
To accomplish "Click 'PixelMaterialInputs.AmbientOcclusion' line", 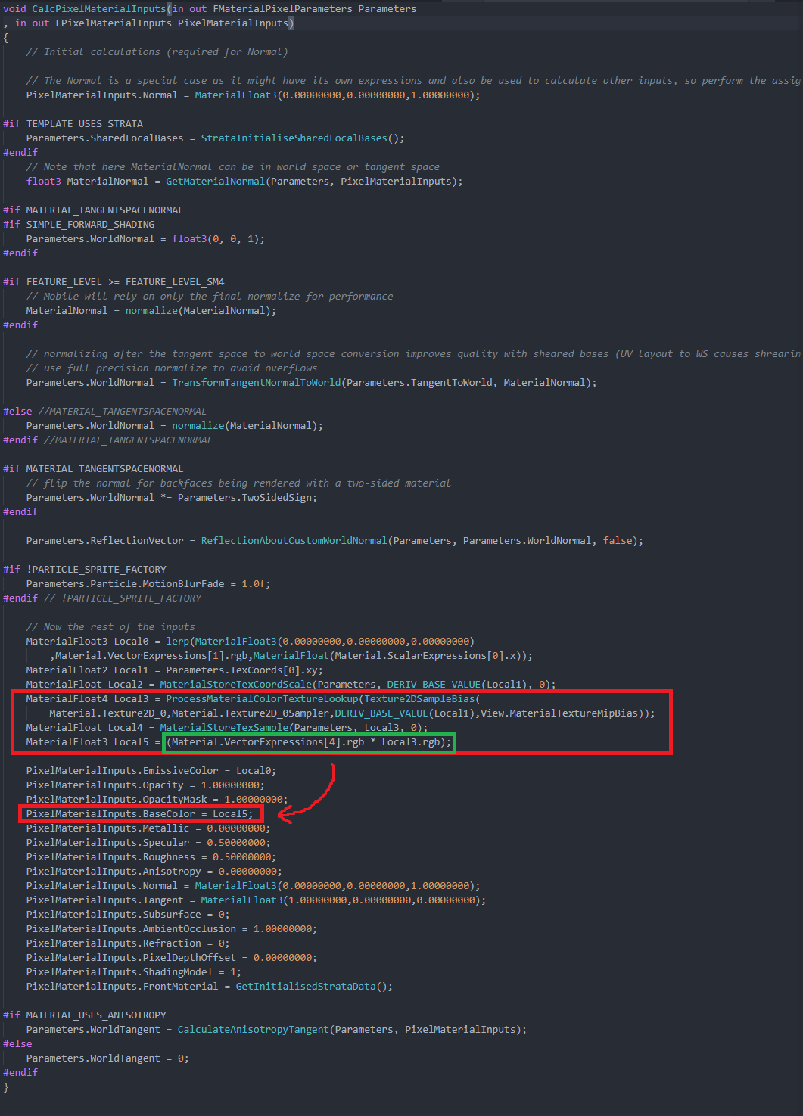I will 172,928.
